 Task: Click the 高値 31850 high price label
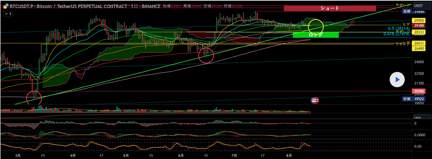pos(413,11)
